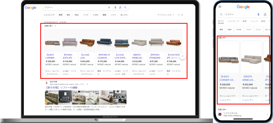Select the 小さめ chip on laptop
The image size is (273, 123).
(96, 15)
